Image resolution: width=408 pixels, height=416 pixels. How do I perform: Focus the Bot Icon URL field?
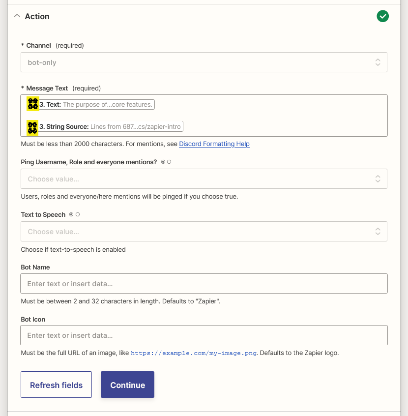pyautogui.click(x=204, y=335)
